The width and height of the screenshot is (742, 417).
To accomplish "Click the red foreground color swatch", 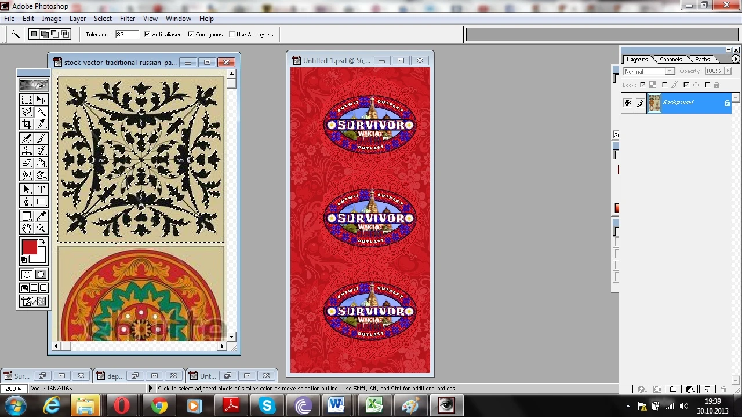I will pos(30,248).
